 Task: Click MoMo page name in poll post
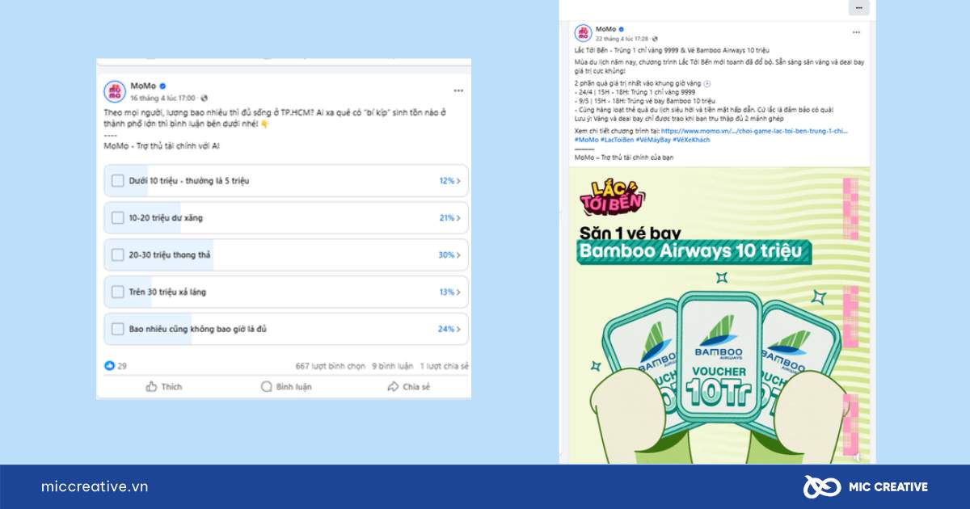click(142, 86)
